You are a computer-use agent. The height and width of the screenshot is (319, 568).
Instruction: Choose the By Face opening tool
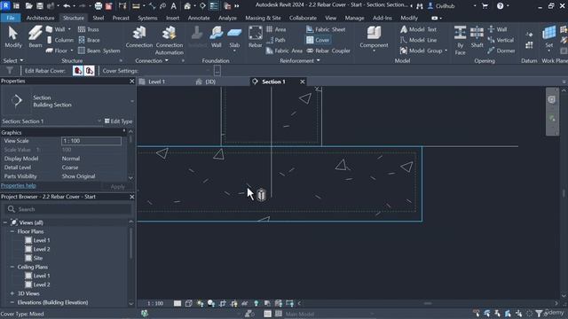[x=460, y=40]
